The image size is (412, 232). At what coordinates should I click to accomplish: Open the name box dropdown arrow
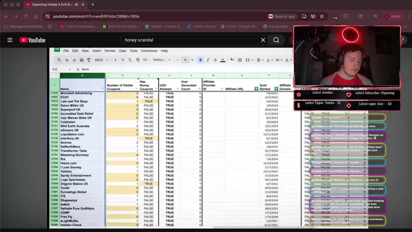[x=70, y=69]
